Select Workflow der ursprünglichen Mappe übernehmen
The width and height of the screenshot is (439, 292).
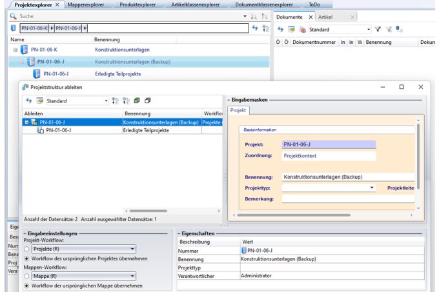(x=26, y=286)
